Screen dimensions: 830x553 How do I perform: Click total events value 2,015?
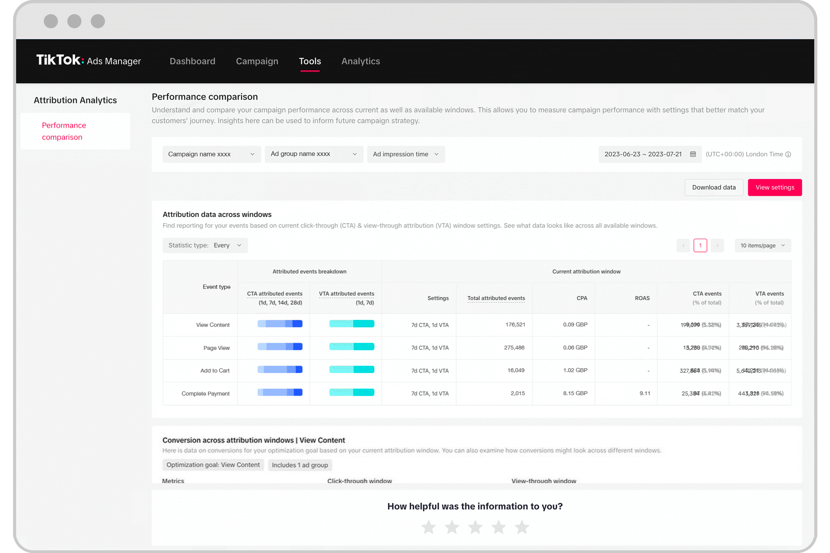(x=518, y=393)
